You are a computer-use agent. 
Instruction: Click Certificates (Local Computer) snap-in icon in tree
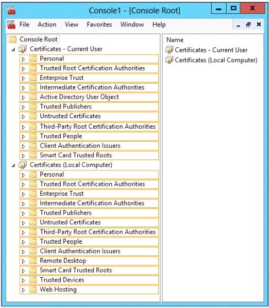point(23,165)
